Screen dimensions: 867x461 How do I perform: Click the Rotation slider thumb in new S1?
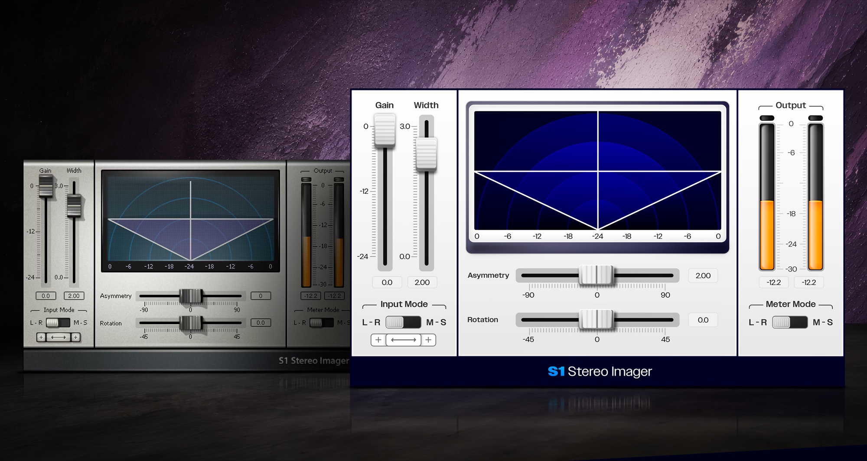597,320
